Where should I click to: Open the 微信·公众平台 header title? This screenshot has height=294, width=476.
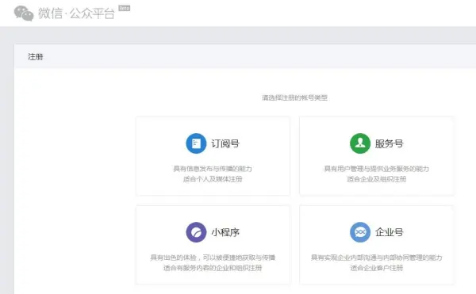[x=76, y=13]
